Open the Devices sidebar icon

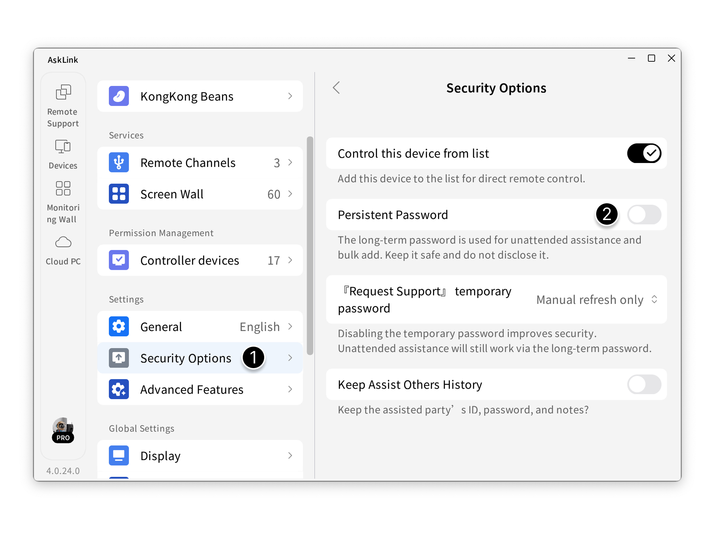coord(63,146)
